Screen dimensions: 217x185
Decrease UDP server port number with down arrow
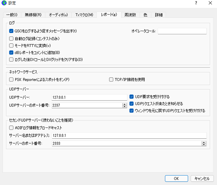pos(124,107)
